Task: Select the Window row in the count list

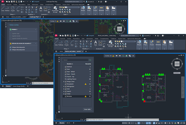Action: 77,96
